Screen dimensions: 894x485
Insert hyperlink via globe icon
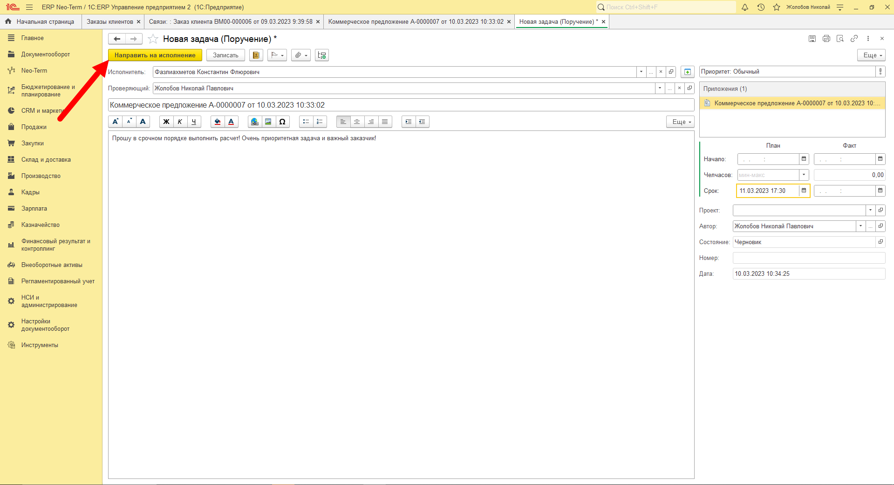pos(255,122)
